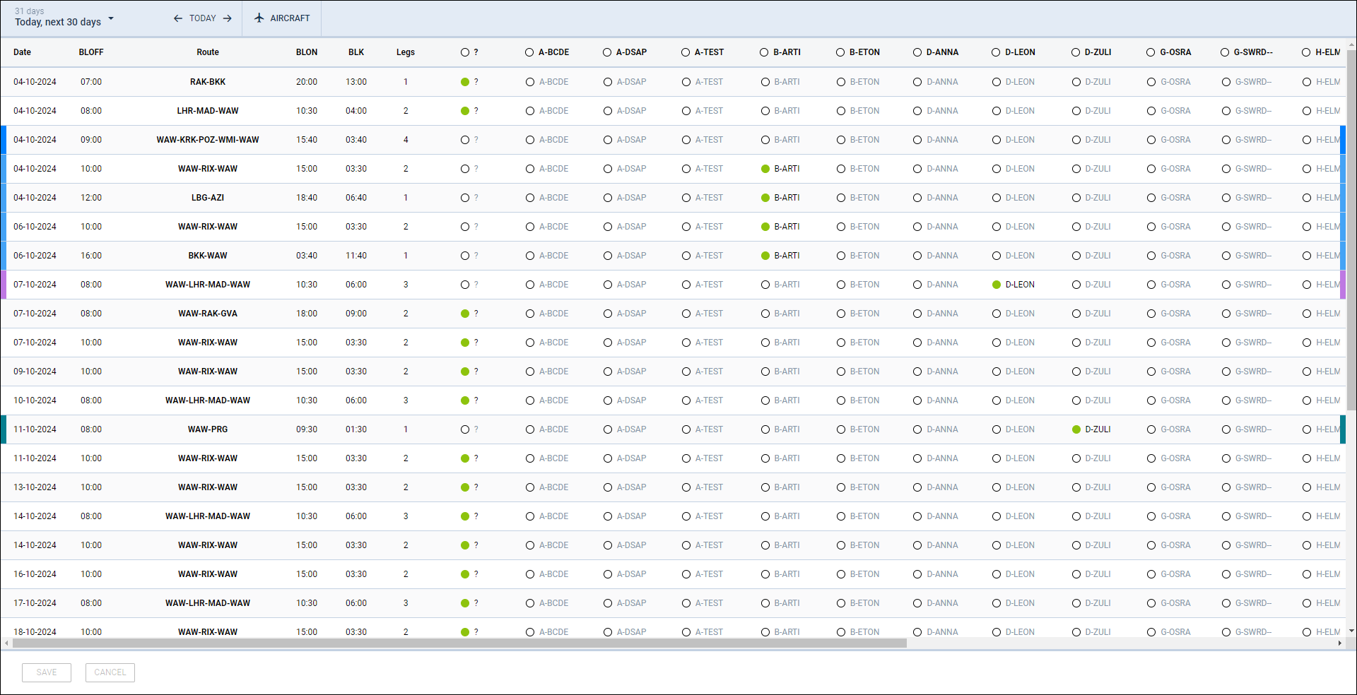Select the B-ARTI column header radio
The width and height of the screenshot is (1357, 695).
pyautogui.click(x=764, y=52)
